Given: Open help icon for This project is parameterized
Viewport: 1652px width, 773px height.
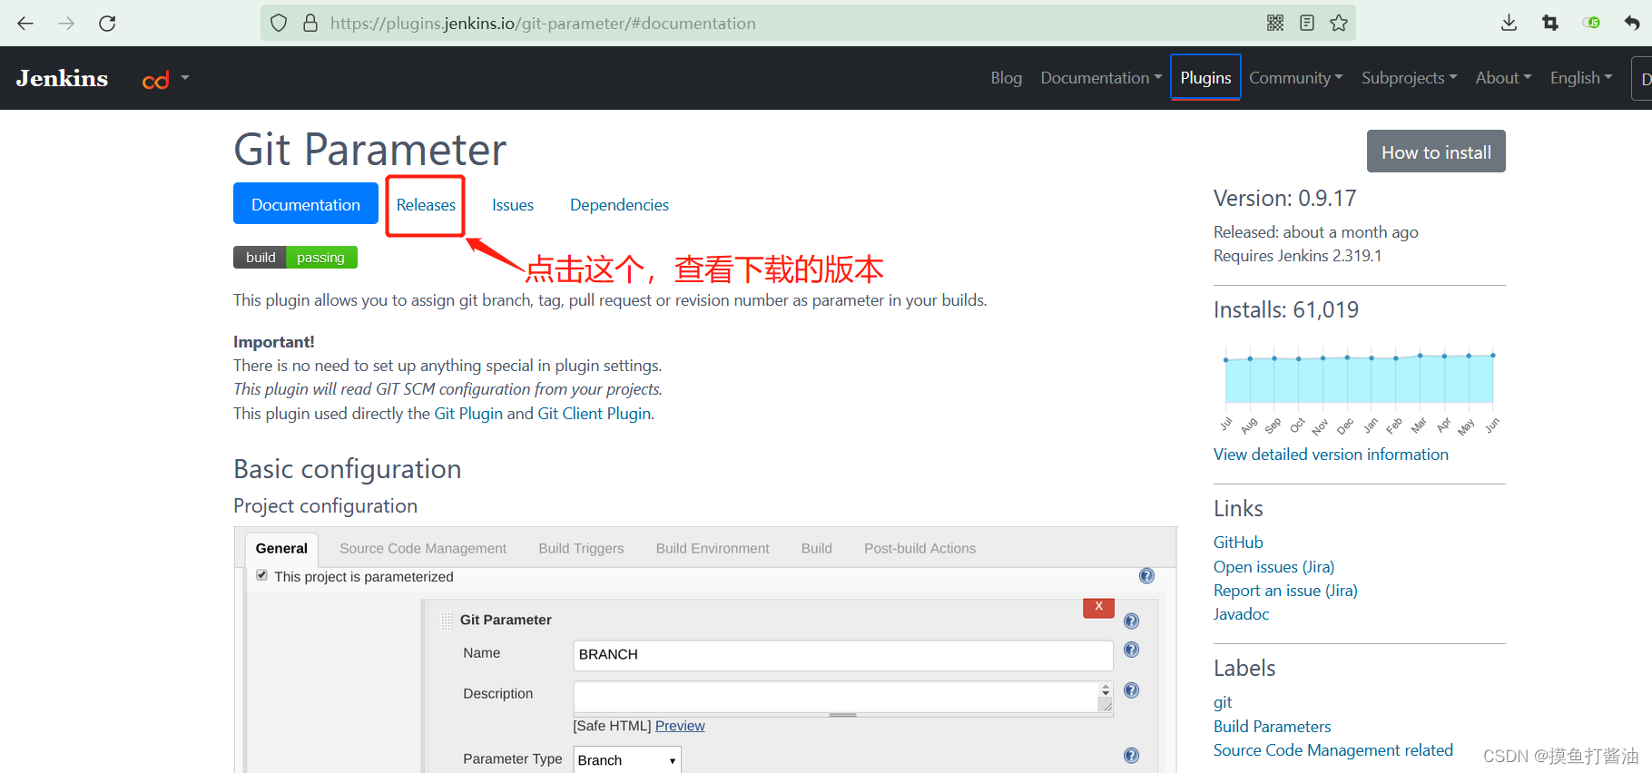Looking at the screenshot, I should click(1146, 576).
